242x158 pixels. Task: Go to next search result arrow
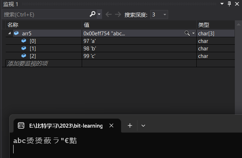coord(118,15)
